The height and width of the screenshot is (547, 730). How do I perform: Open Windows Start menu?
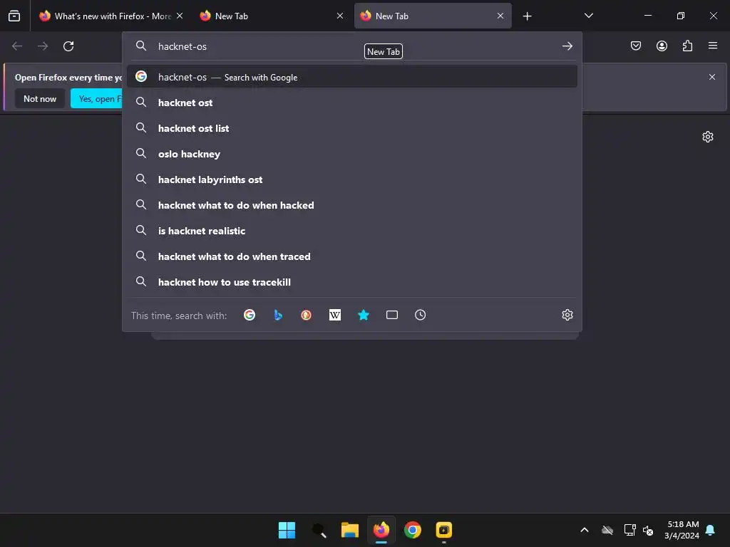click(287, 530)
